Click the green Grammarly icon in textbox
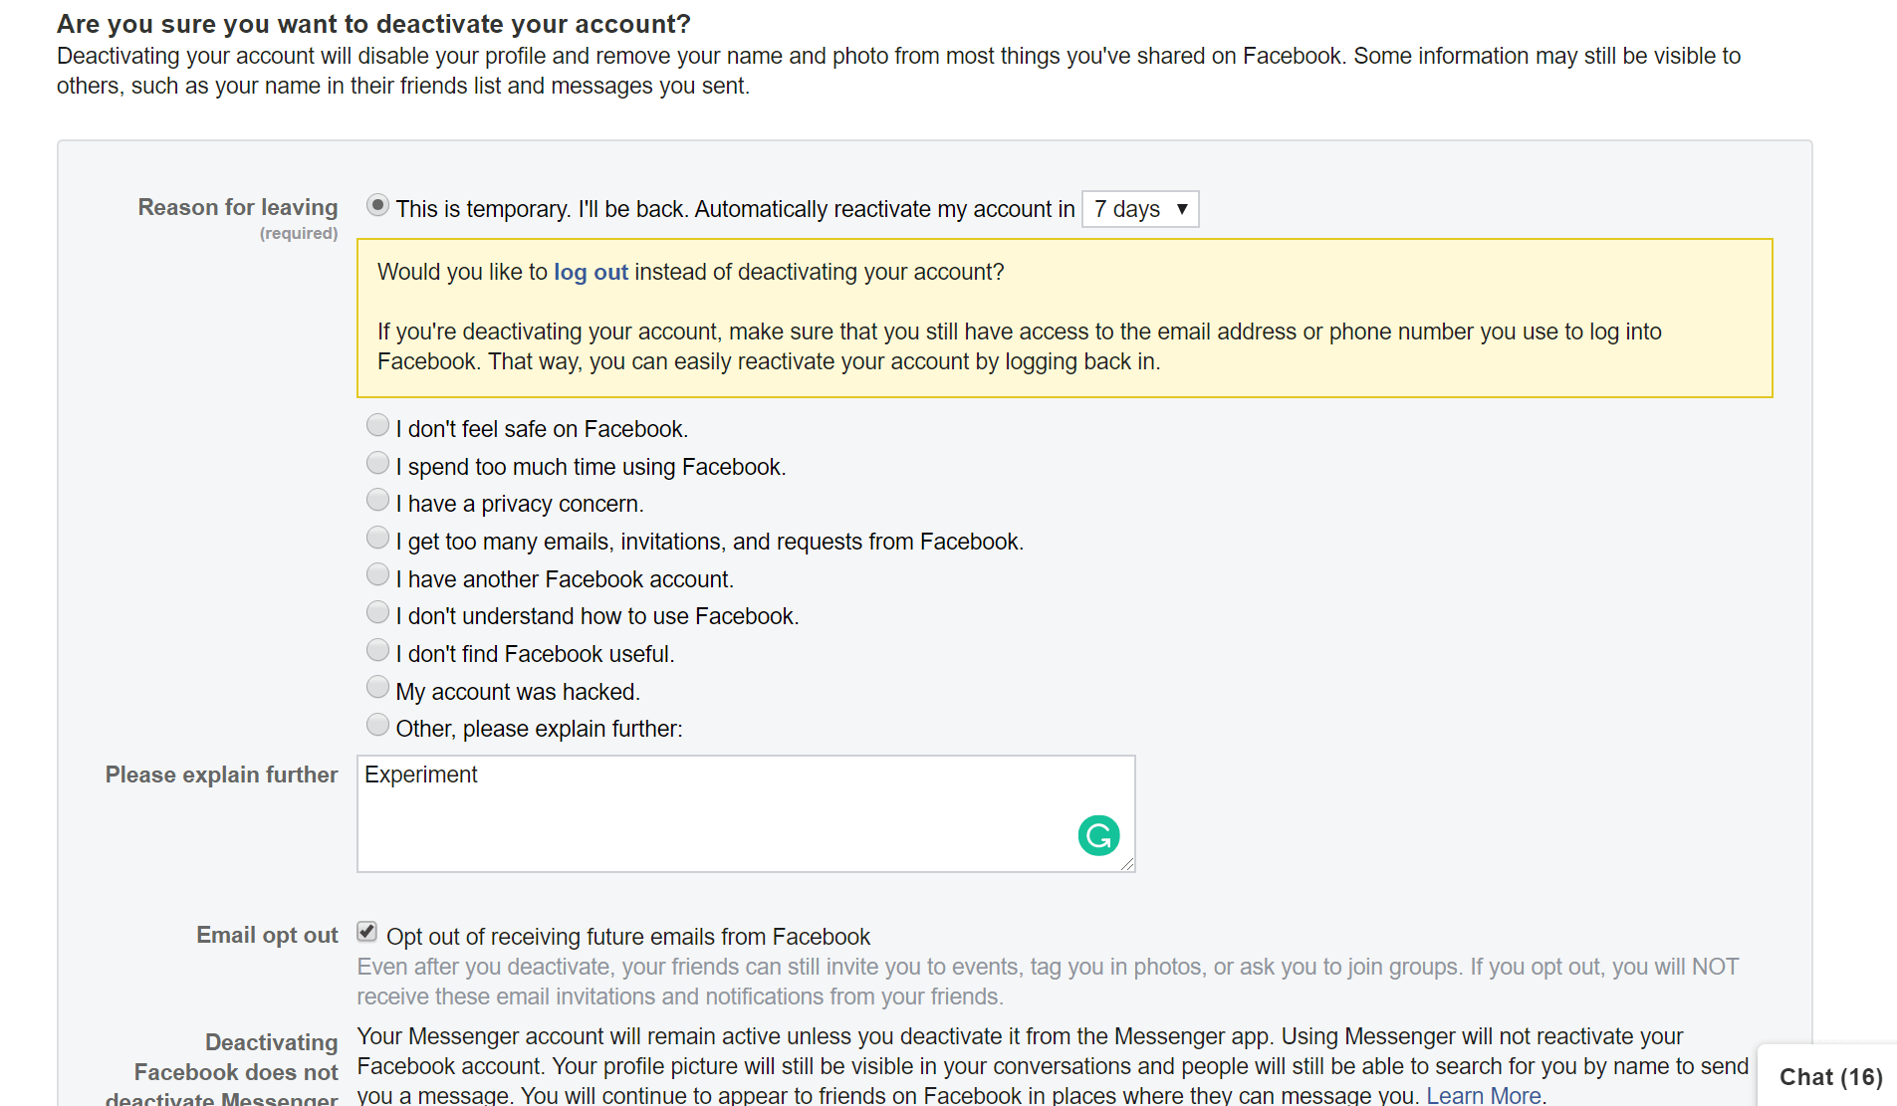This screenshot has height=1106, width=1897. (1098, 835)
